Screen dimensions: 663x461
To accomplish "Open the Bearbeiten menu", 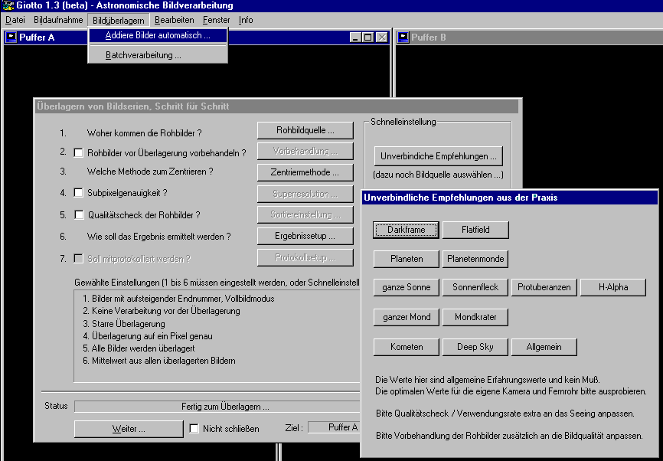I will [174, 20].
